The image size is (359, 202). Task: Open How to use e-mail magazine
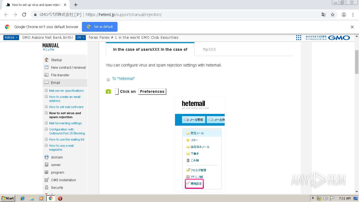click(x=61, y=148)
